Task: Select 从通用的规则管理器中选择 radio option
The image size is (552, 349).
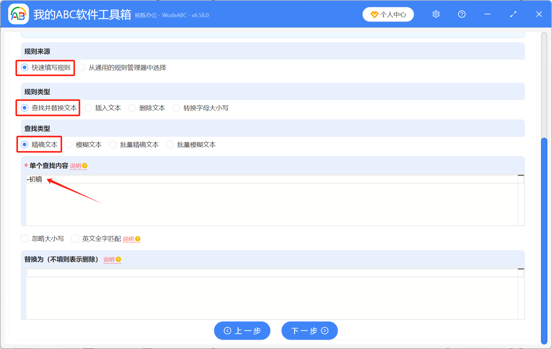Action: pos(82,68)
